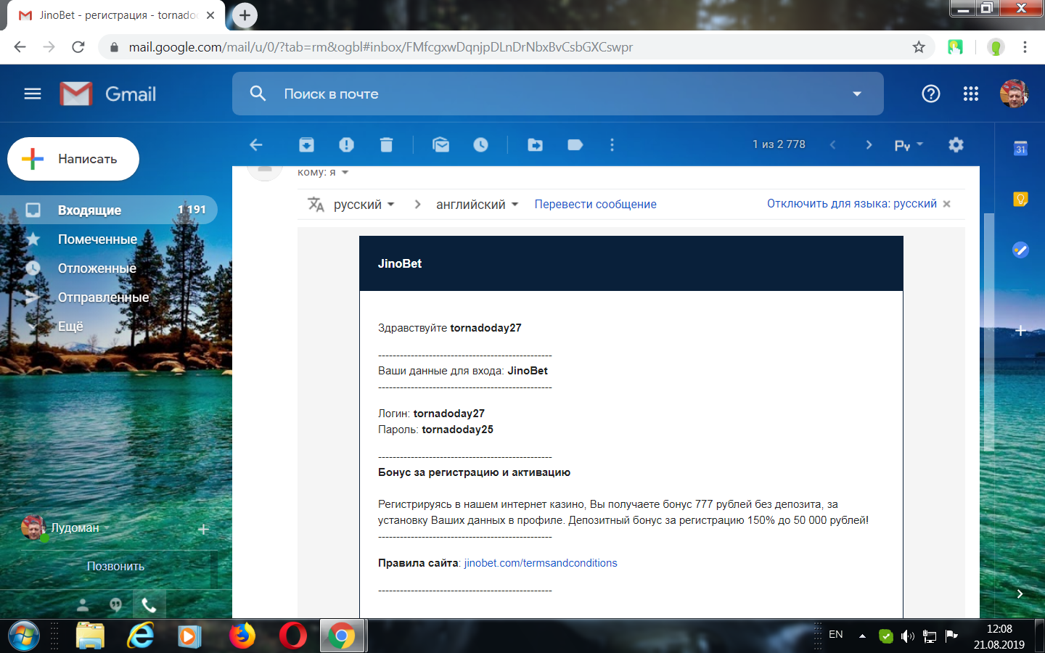This screenshot has height=653, width=1045.
Task: Open new browser tab plus button
Action: (x=245, y=15)
